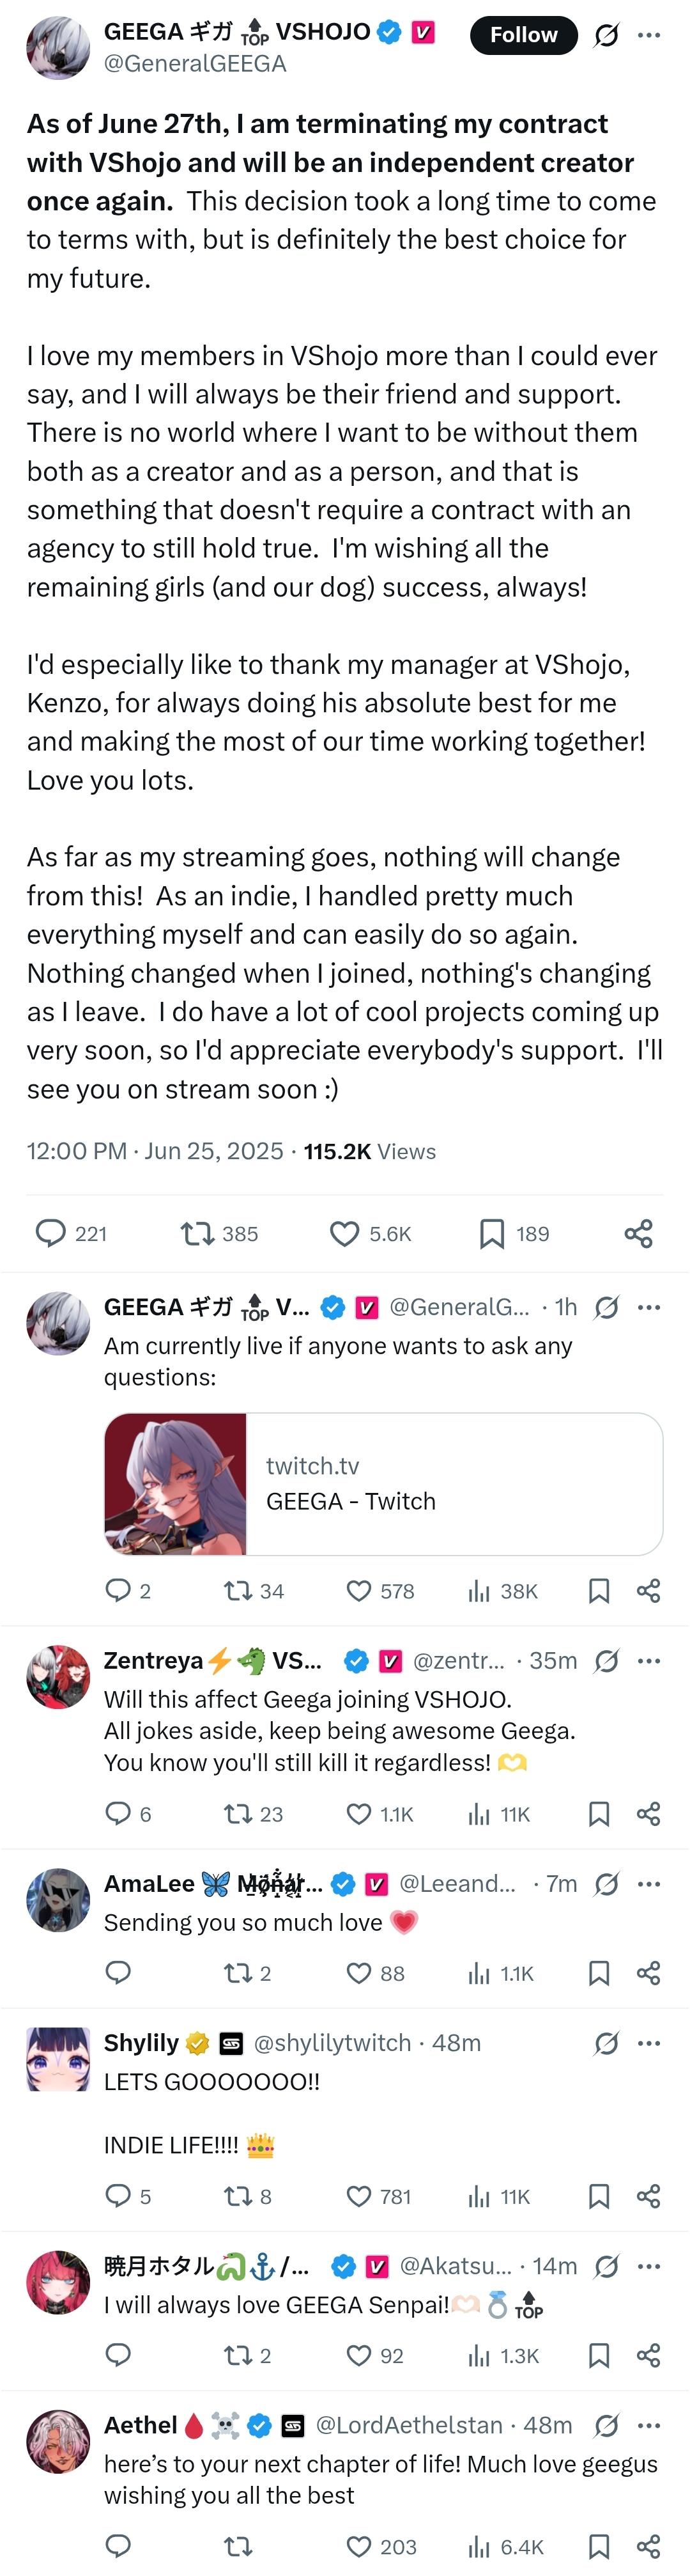This screenshot has height=2576, width=690.
Task: Open Aethel's profile avatar
Action: (58, 2441)
